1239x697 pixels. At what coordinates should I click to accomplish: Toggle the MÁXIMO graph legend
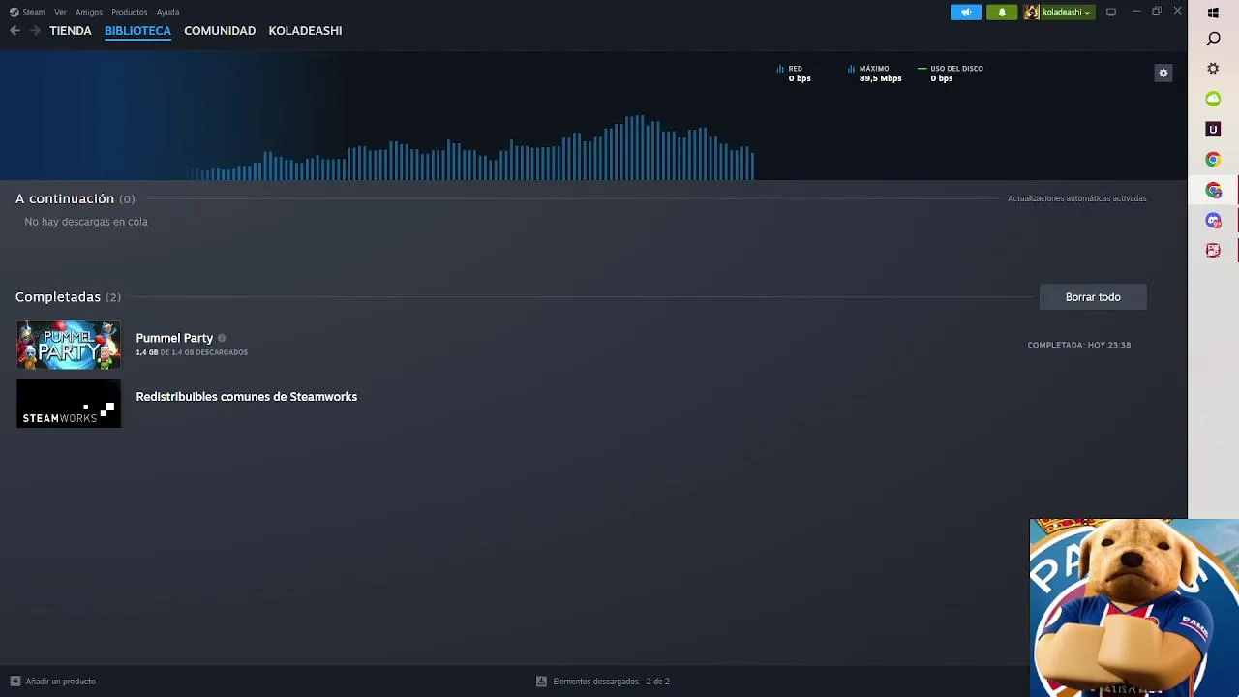[x=875, y=74]
